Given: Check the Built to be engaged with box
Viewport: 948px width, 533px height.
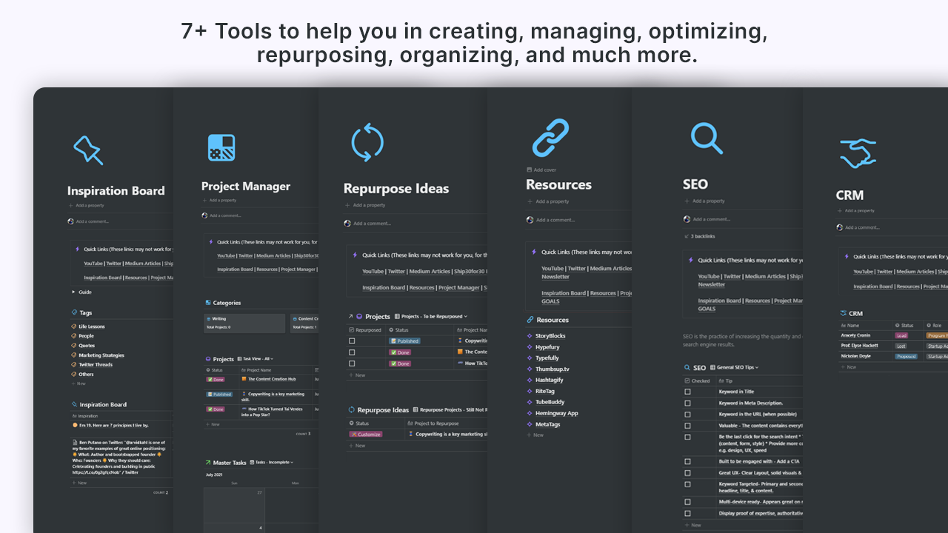Looking at the screenshot, I should (687, 461).
